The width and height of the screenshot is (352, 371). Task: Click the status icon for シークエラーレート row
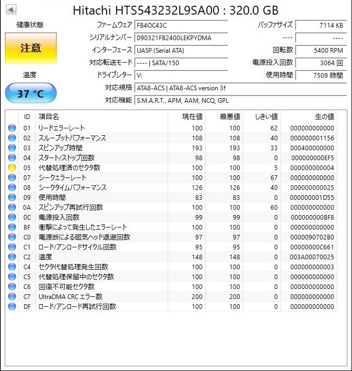click(x=12, y=177)
